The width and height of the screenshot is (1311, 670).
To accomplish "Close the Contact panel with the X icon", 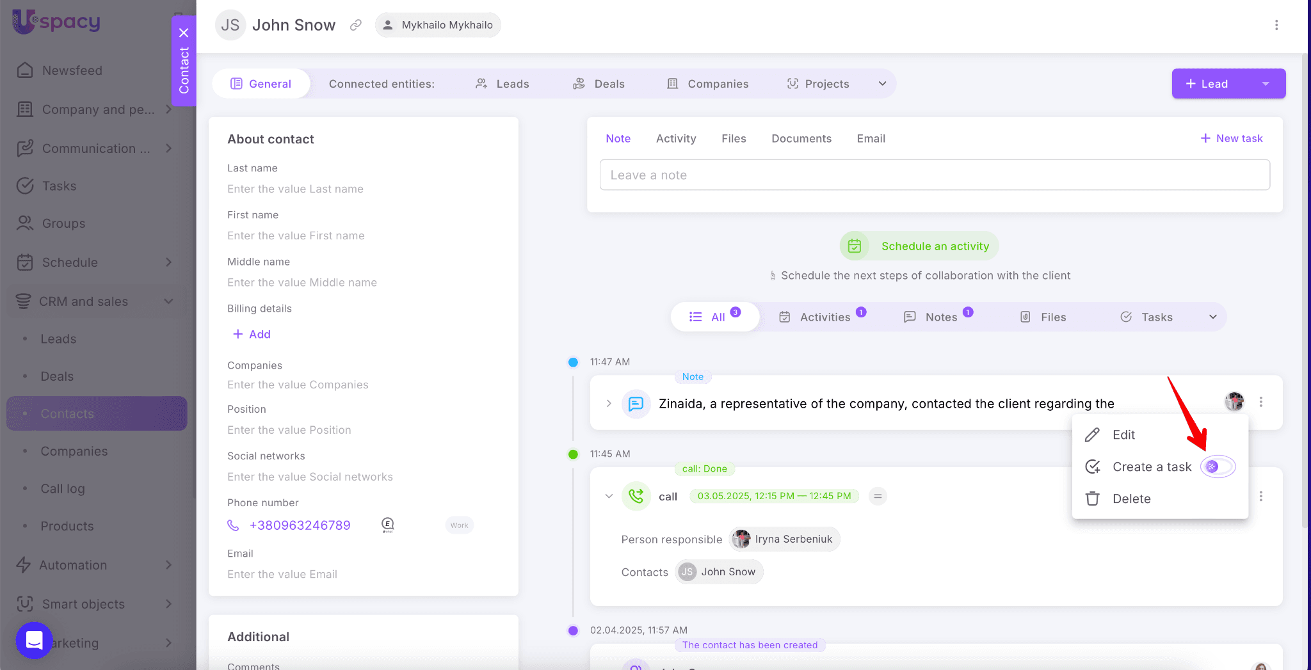I will [x=184, y=33].
